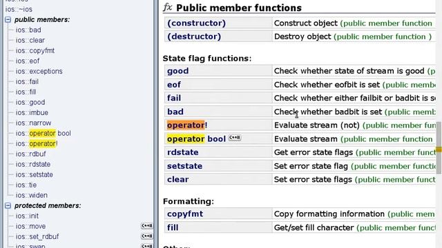Collapse the protected members tree section

(x=8, y=206)
